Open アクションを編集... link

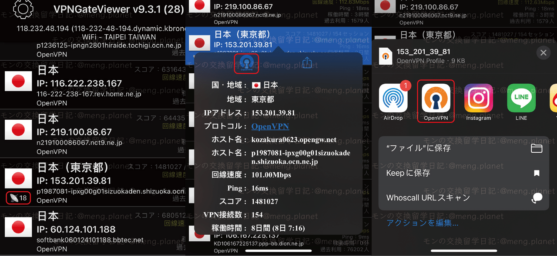coord(423,223)
